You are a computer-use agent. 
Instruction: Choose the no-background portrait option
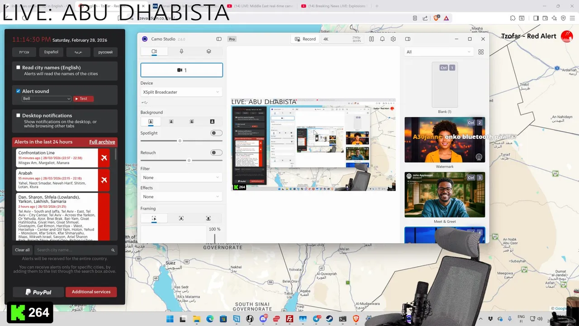click(151, 121)
